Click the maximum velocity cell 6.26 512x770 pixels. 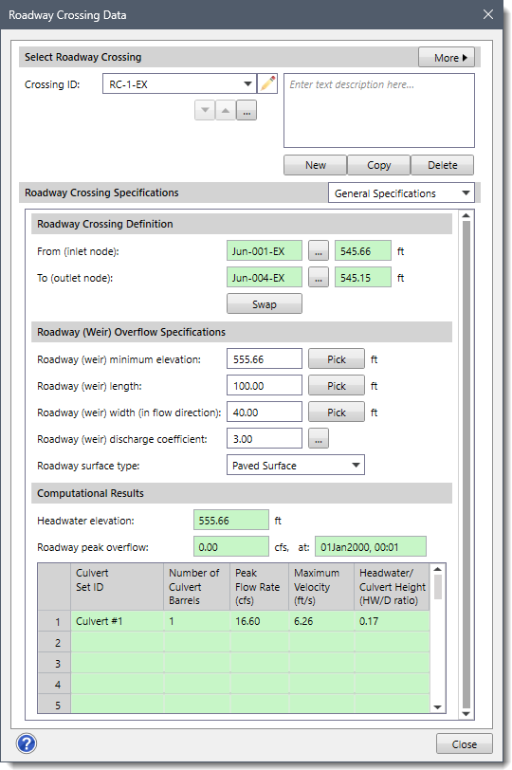click(321, 621)
